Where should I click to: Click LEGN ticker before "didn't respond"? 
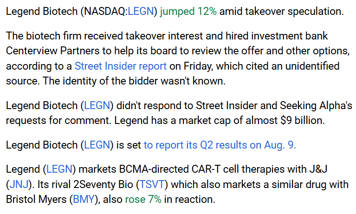[97, 106]
